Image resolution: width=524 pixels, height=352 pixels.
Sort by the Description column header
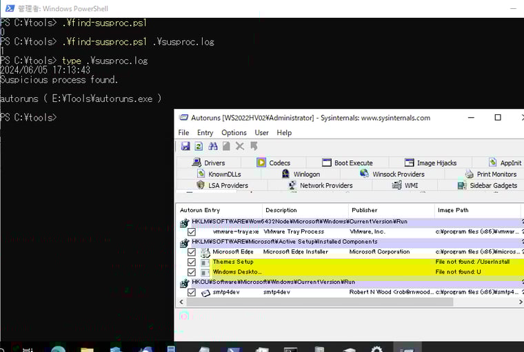pos(305,210)
